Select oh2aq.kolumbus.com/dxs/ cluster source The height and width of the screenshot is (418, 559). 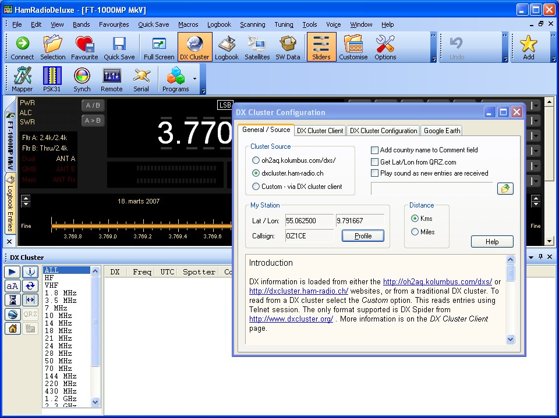coord(256,160)
